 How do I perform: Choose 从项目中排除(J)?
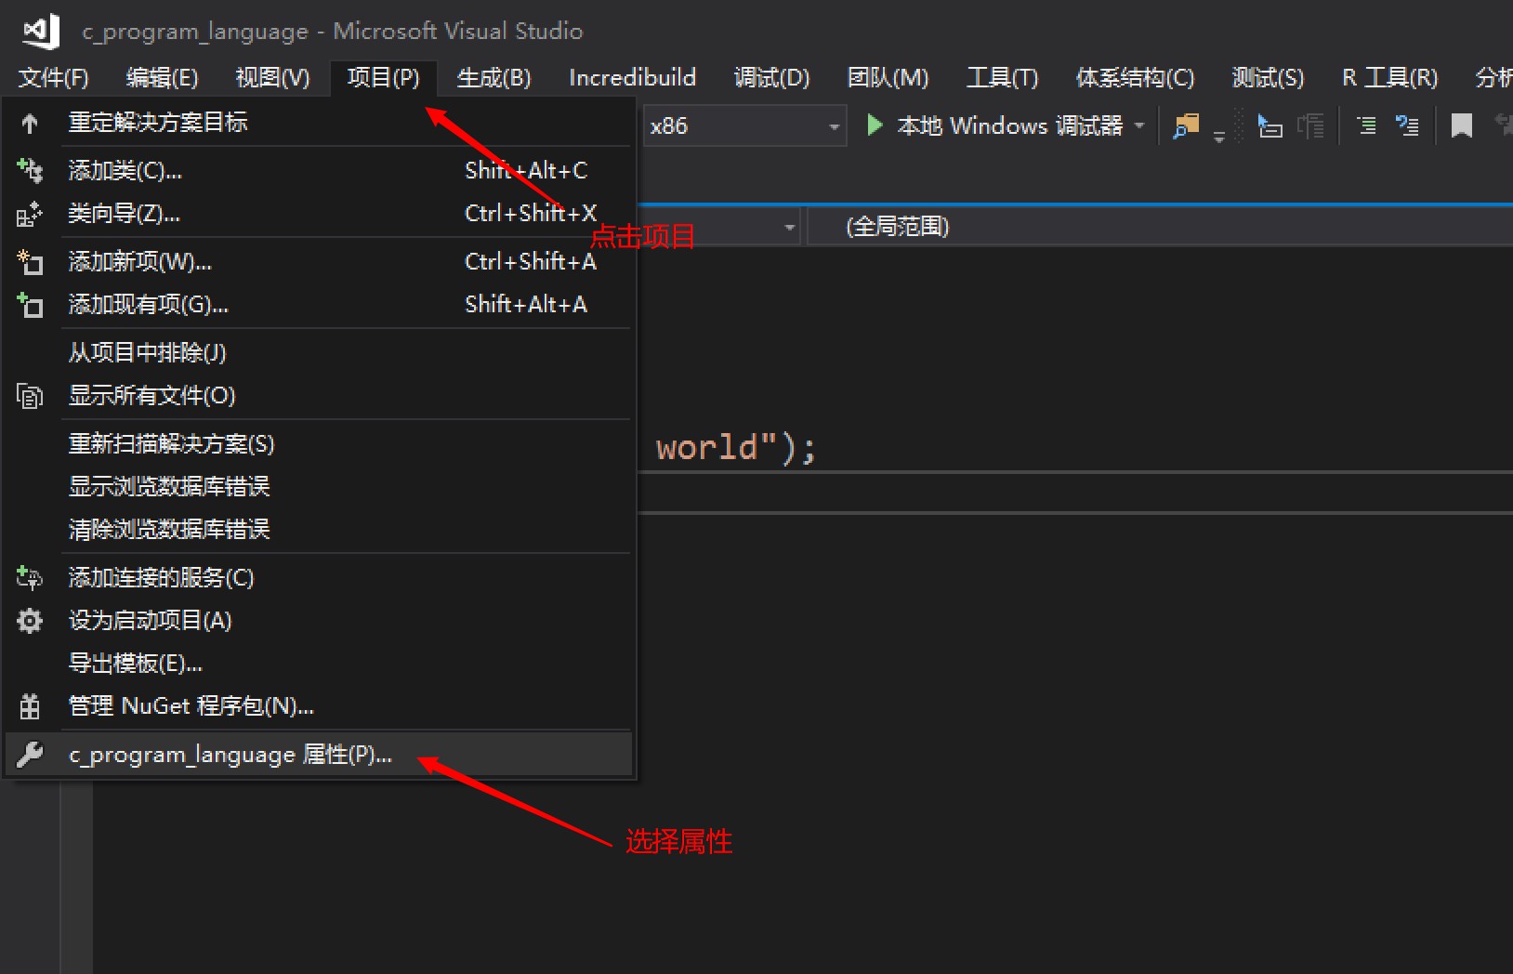pos(319,353)
